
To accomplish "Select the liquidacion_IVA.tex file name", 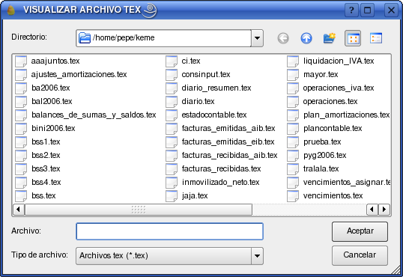I will [339, 61].
